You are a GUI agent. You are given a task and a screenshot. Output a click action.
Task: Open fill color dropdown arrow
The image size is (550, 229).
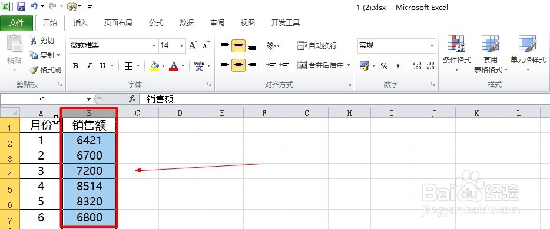[163, 66]
